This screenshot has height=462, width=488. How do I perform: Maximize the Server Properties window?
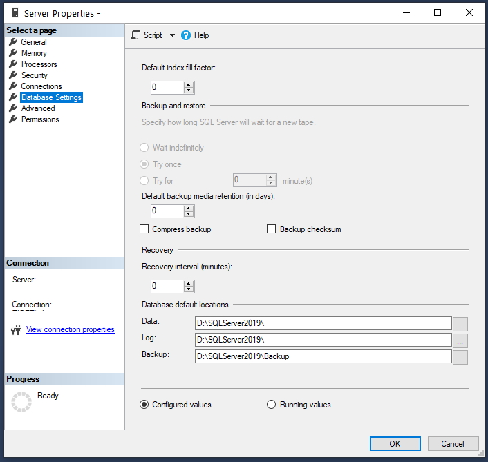click(x=438, y=12)
